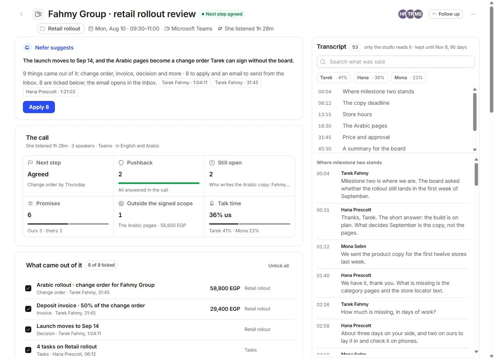Screen dimensions: 496x358
Task: Click the Nefer suggests assistant icon
Action: coord(27,48)
